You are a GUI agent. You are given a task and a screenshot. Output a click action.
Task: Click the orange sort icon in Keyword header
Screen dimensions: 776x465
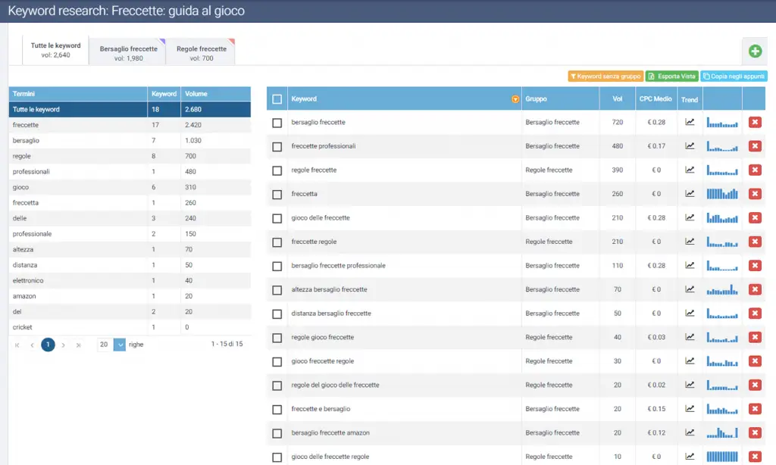point(515,99)
